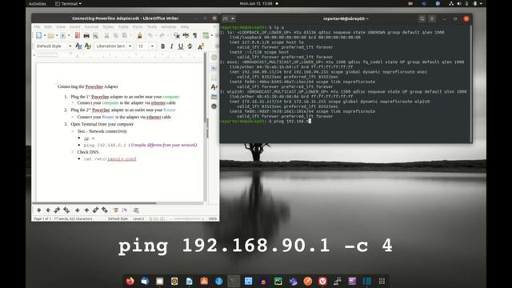Image resolution: width=512 pixels, height=288 pixels.
Task: Move list item up arrow
Action: 86,210
